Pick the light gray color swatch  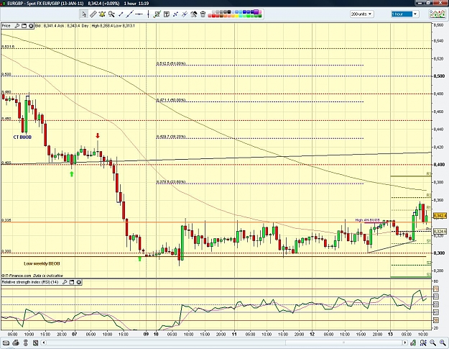click(x=213, y=12)
